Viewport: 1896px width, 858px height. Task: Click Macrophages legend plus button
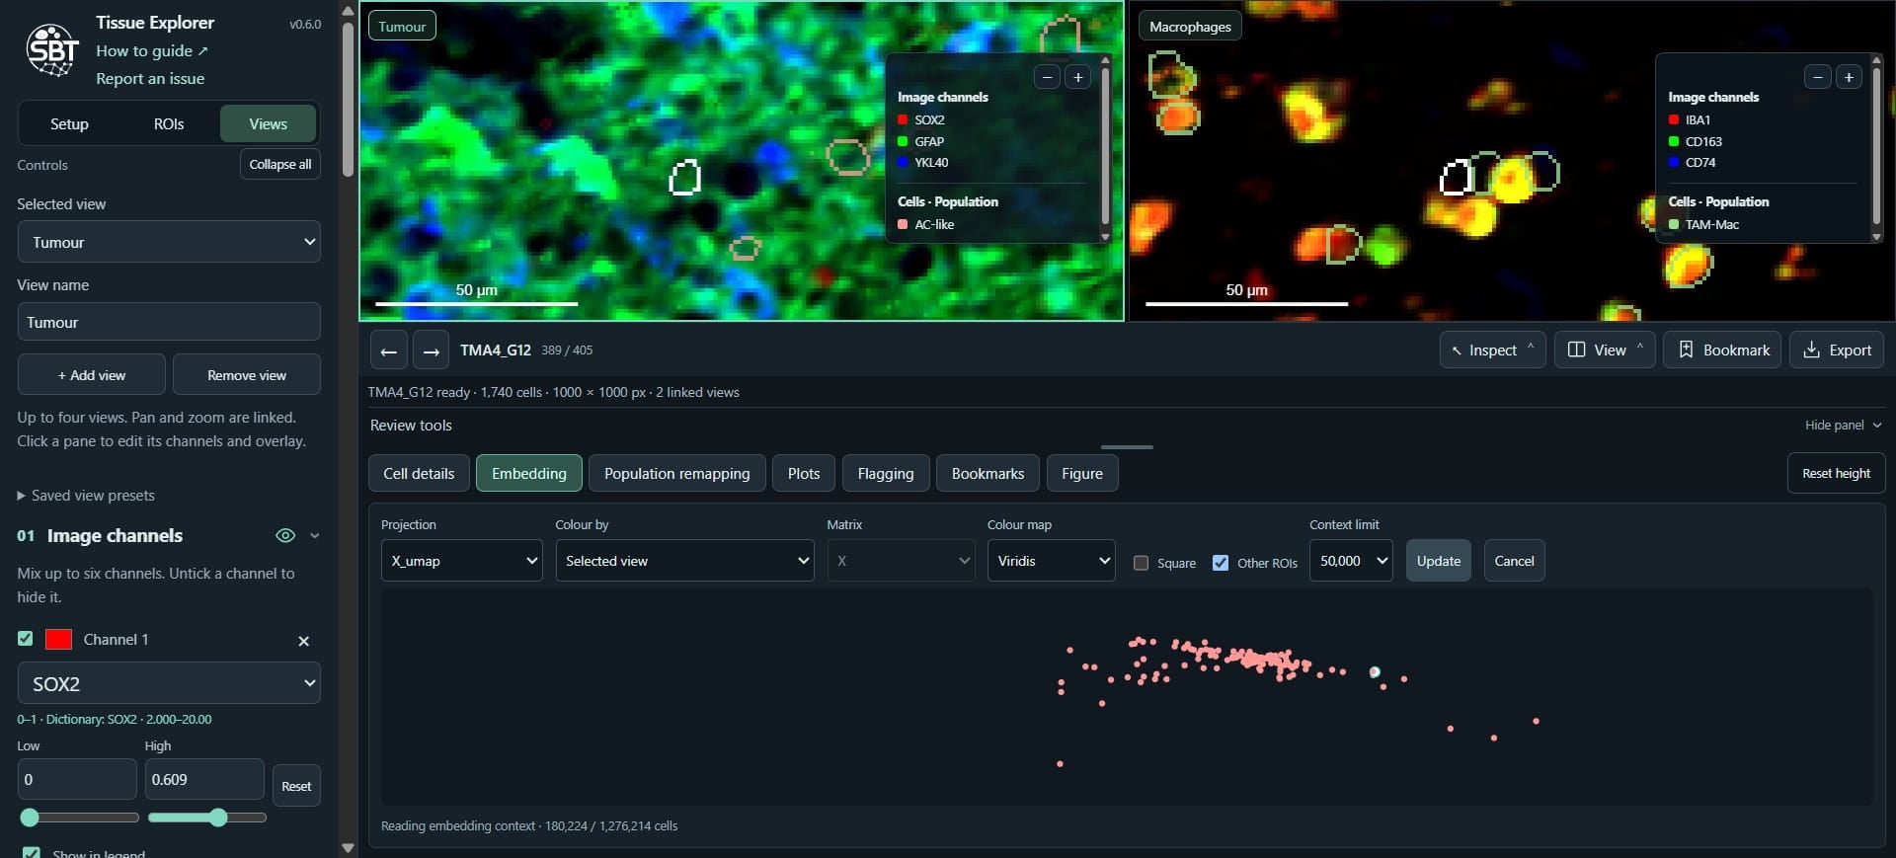(x=1849, y=77)
